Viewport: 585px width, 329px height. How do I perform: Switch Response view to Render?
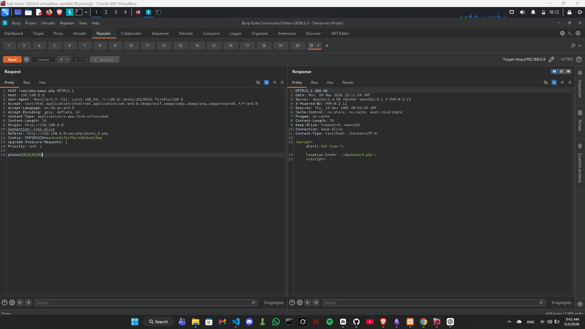[348, 83]
